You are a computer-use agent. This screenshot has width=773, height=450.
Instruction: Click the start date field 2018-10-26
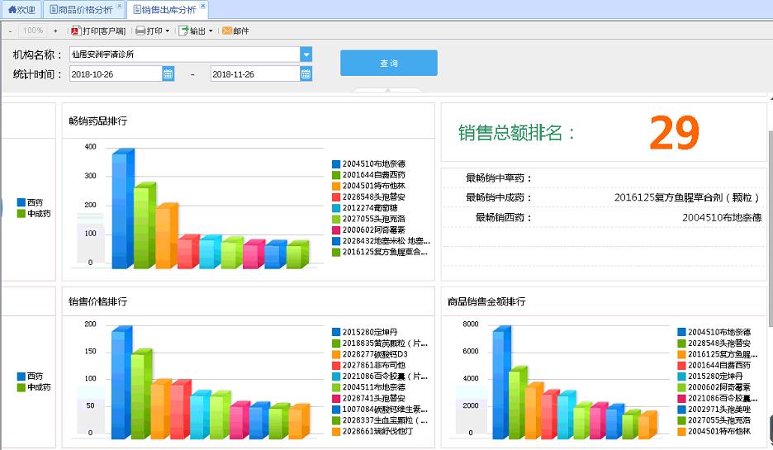(x=116, y=74)
